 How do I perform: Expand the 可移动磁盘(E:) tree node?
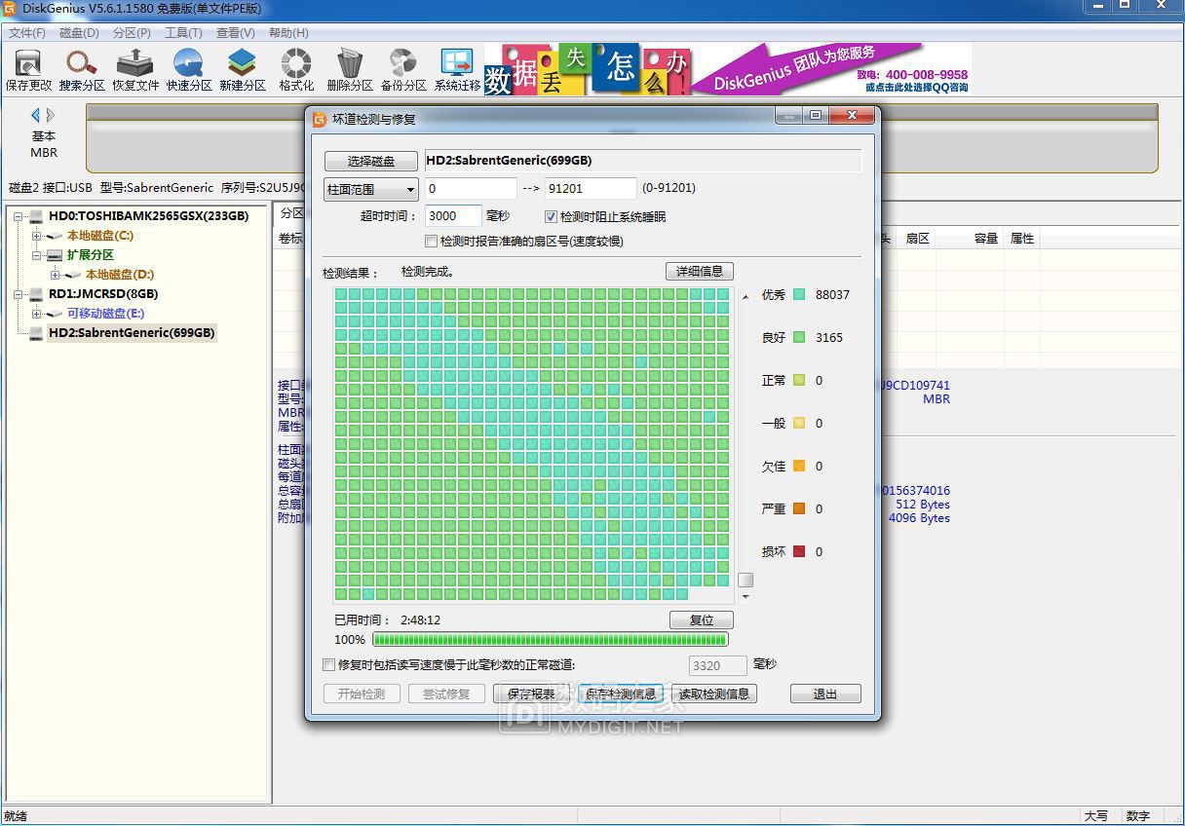point(36,314)
